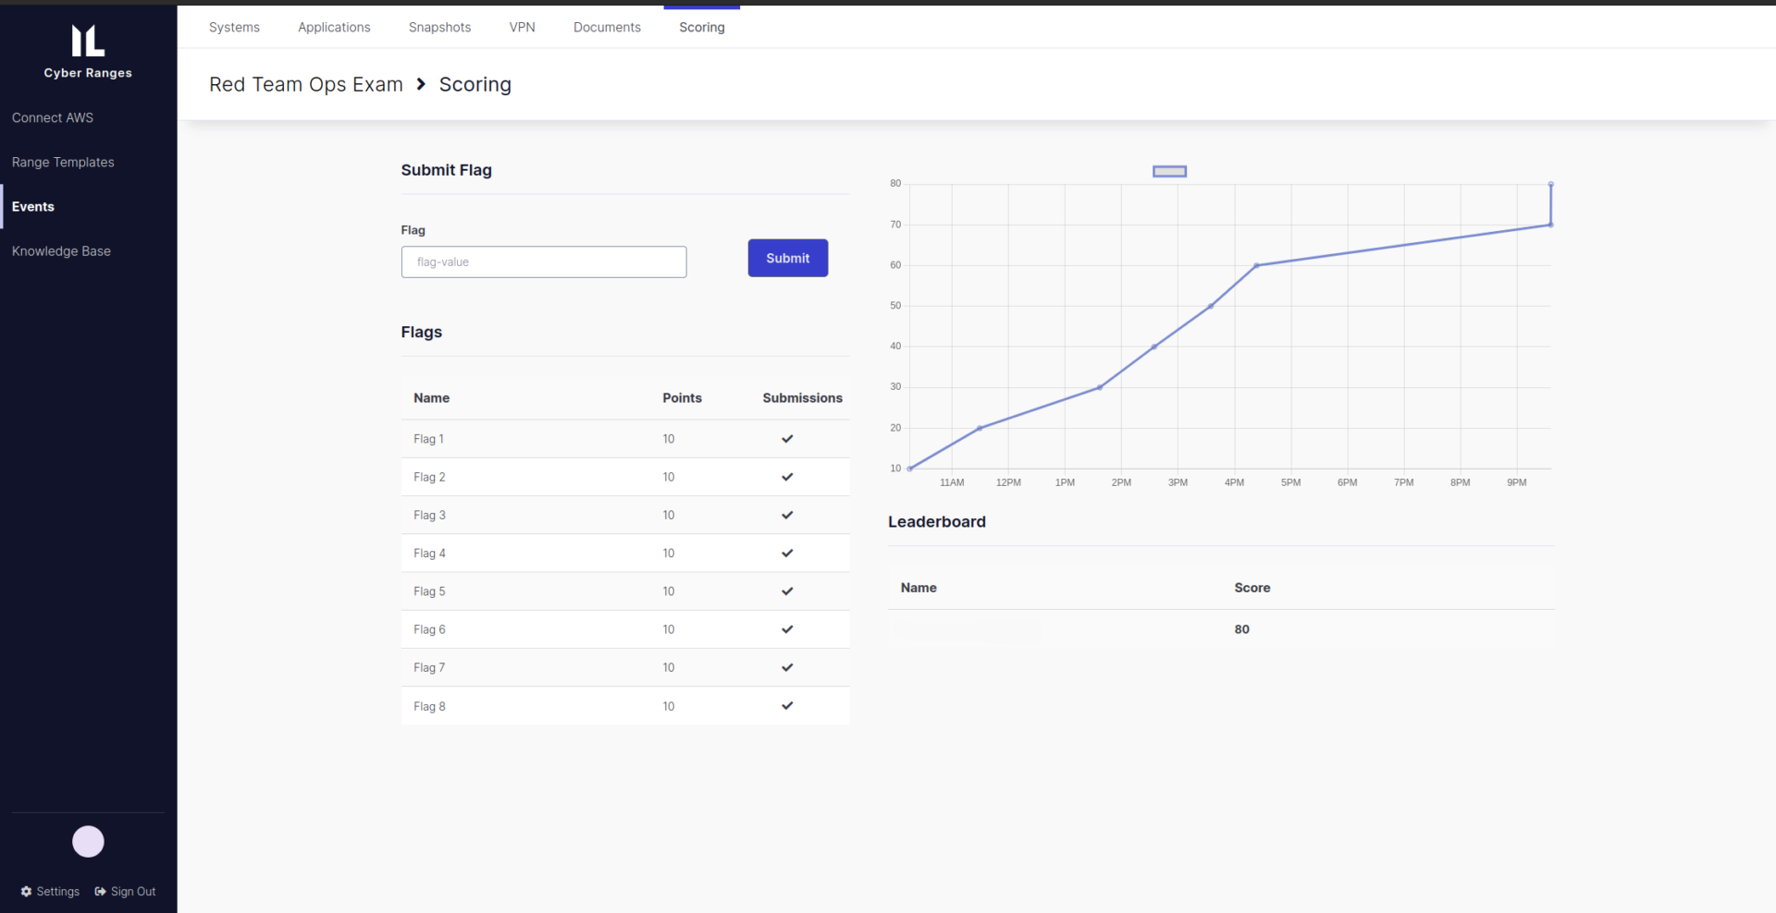Screen dimensions: 1776x913
Task: Click inside the flag-value input field
Action: 544,262
